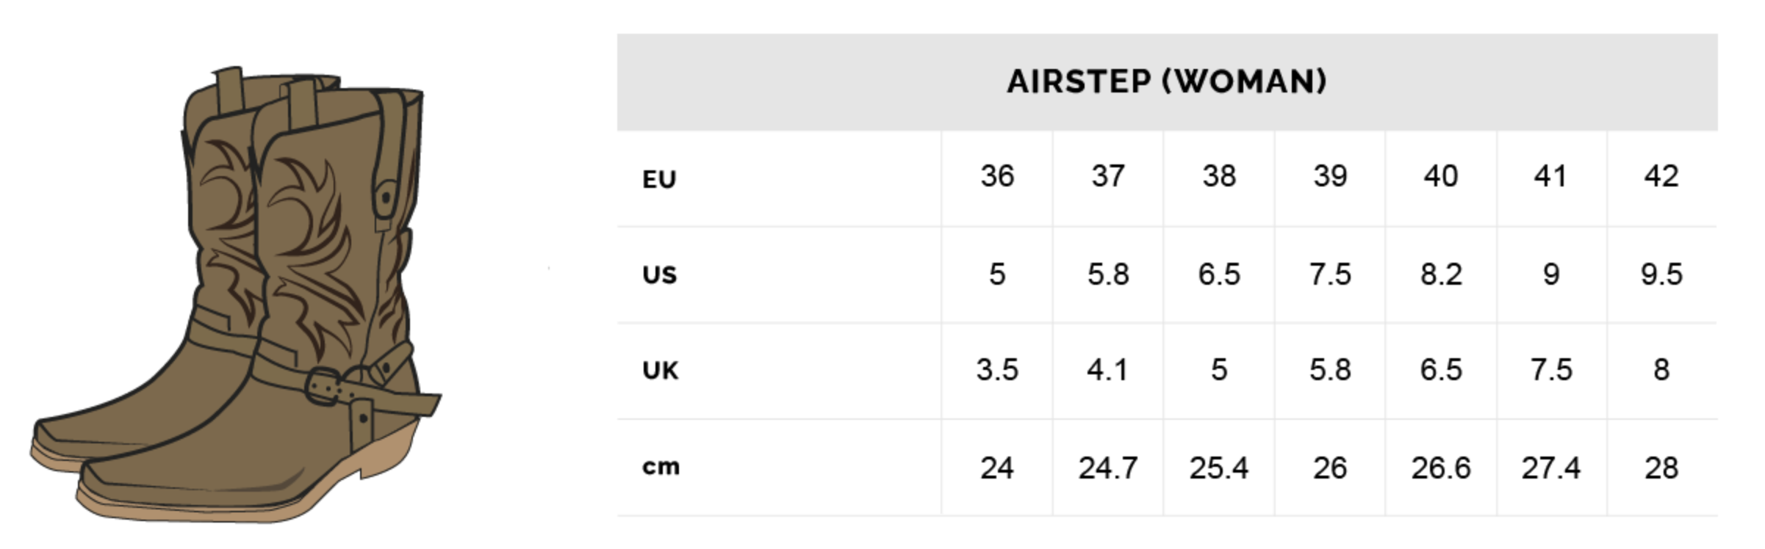Choose UK size 4.1 cell
Image resolution: width=1765 pixels, height=549 pixels.
(1108, 370)
